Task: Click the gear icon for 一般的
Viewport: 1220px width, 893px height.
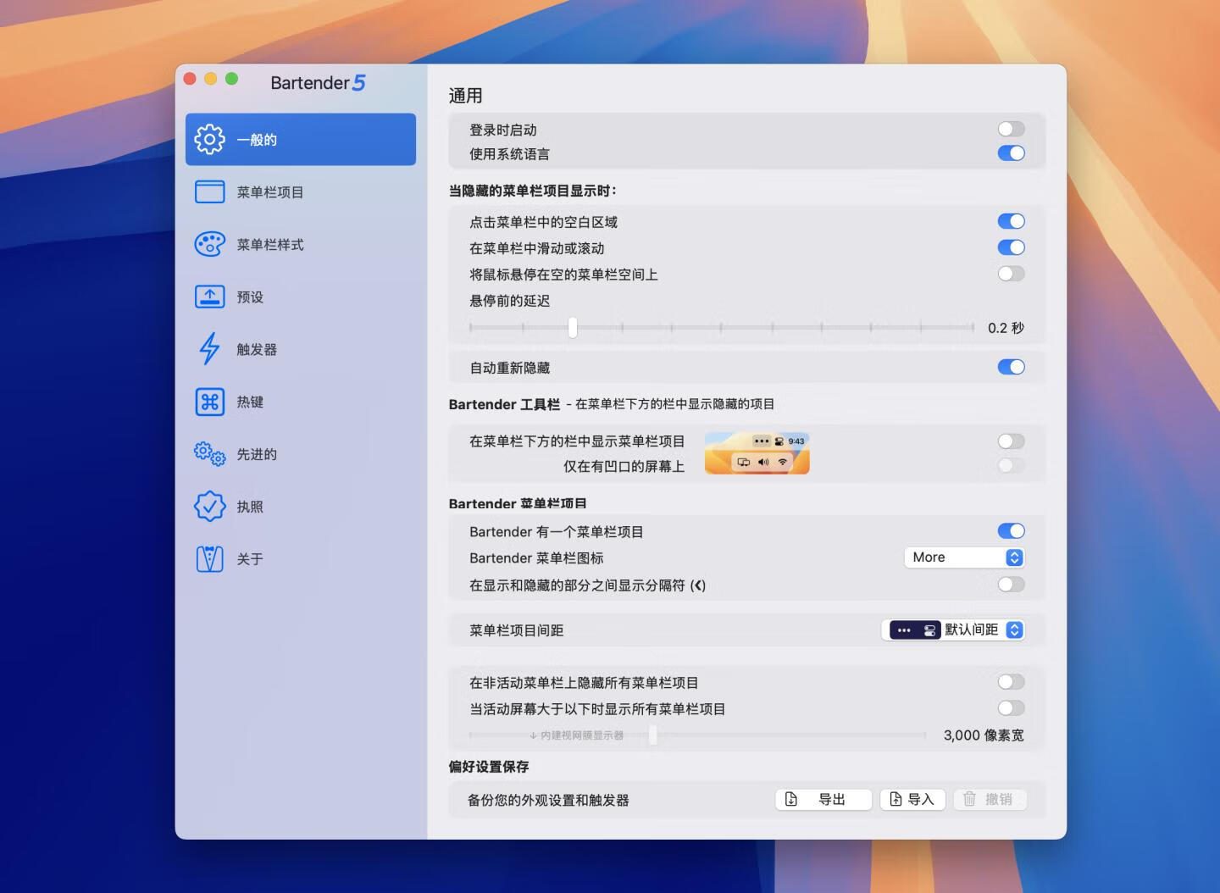Action: click(x=209, y=139)
